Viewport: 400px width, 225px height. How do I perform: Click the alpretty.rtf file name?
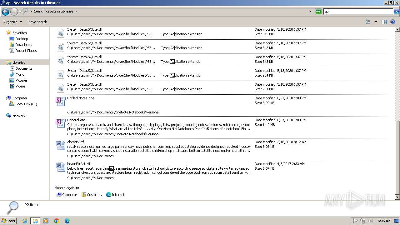[x=76, y=142]
